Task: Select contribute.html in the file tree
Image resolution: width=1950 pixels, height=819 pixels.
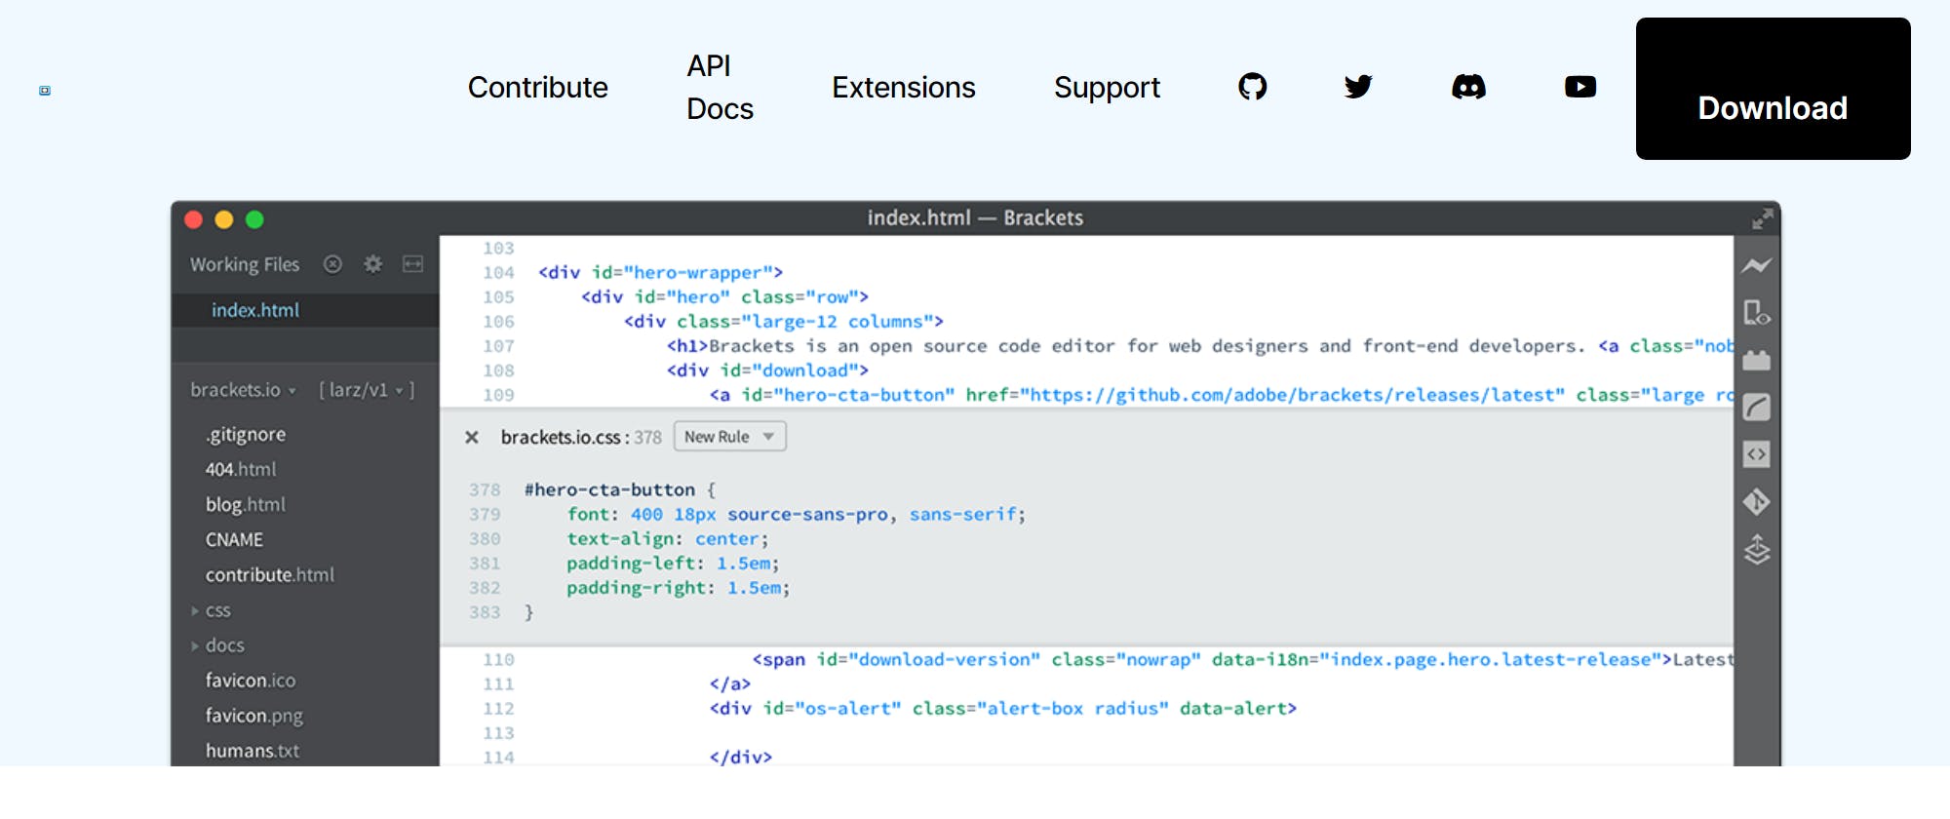Action: click(x=270, y=575)
